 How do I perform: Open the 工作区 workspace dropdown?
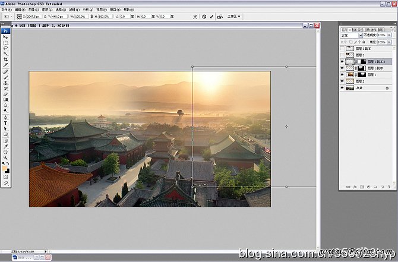pyautogui.click(x=234, y=17)
